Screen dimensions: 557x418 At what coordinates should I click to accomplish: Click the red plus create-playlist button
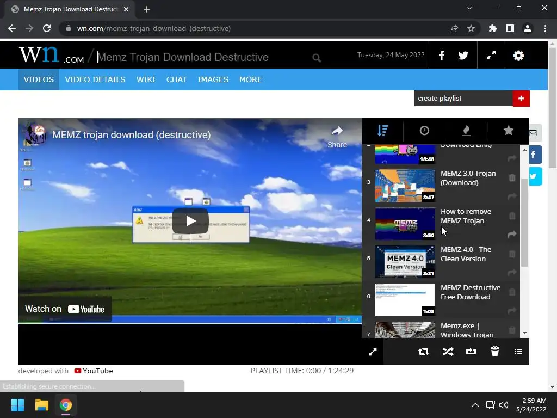coord(521,99)
